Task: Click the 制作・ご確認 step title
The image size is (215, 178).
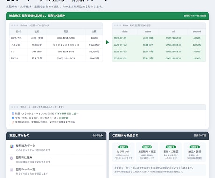Action: coord(171,152)
